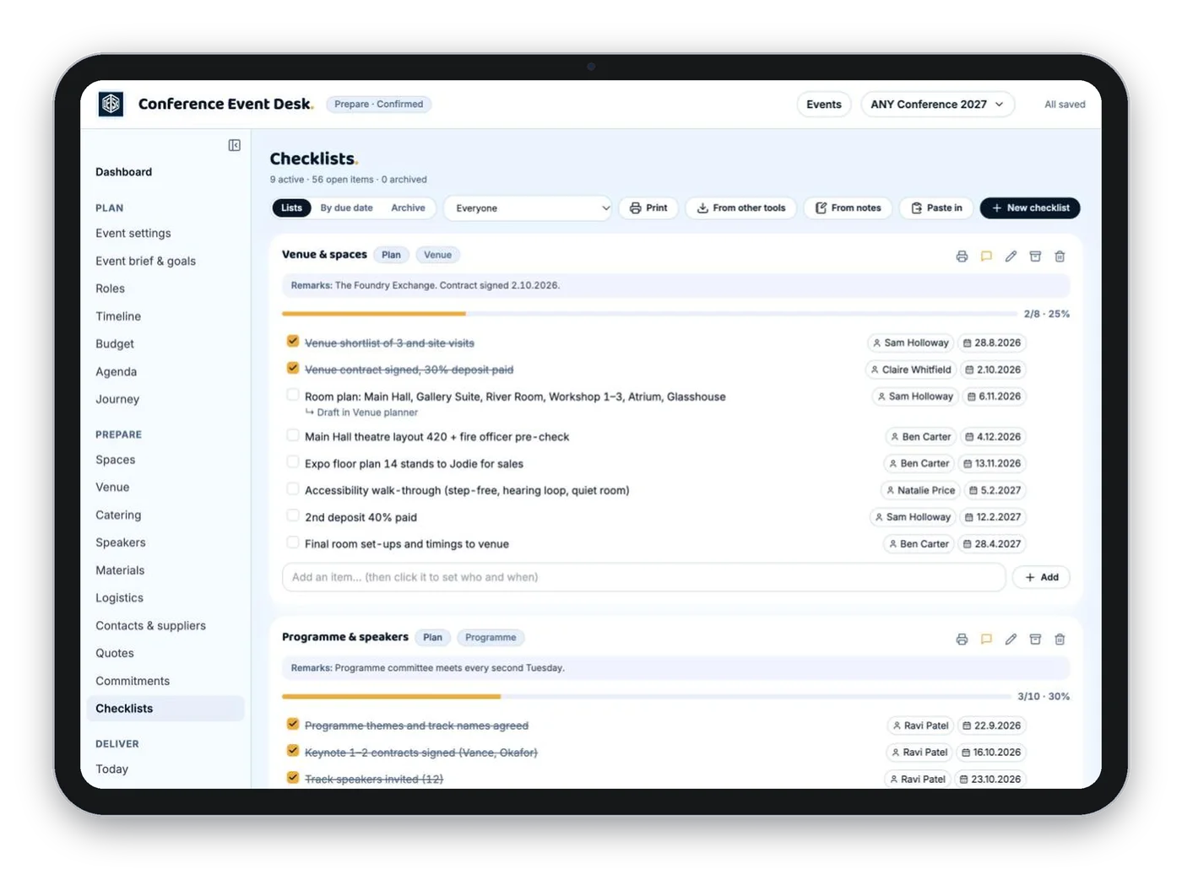1182x869 pixels.
Task: Edit the Venue & spaces checklist
Action: click(1011, 256)
